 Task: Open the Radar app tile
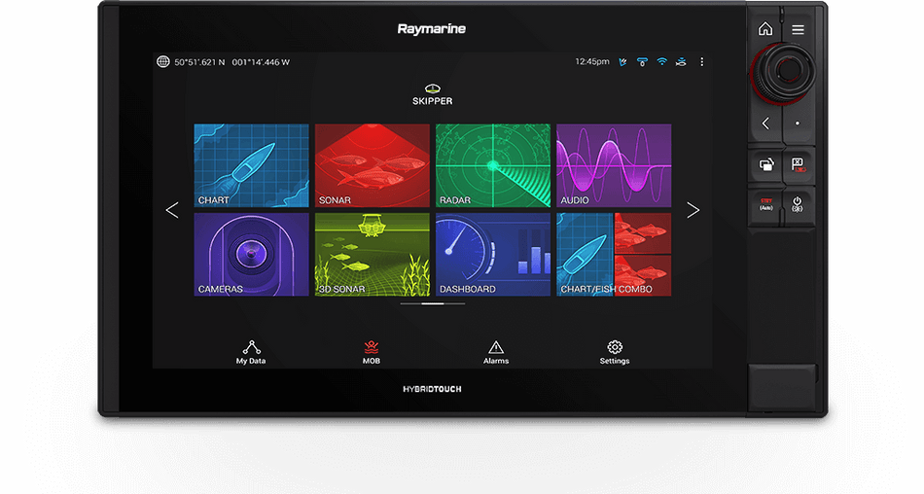492,165
